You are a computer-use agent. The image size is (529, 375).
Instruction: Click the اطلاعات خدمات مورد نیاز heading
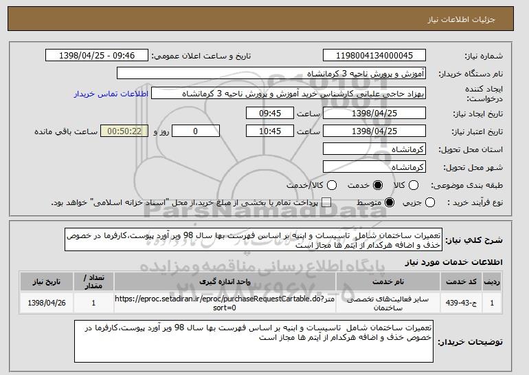[453, 262]
